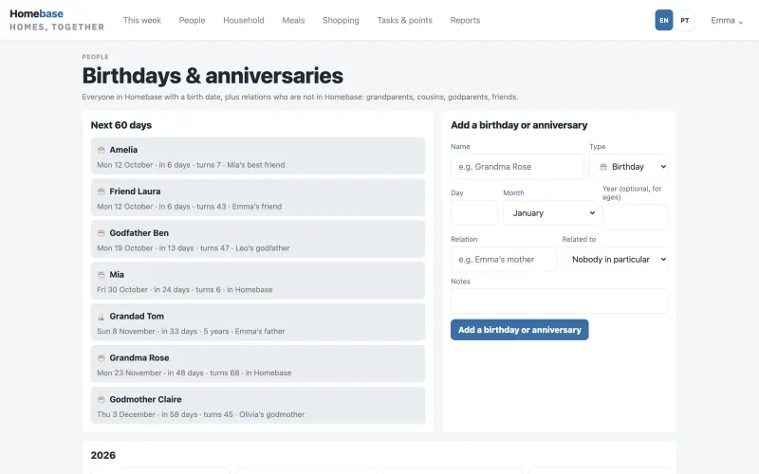
Task: Click the cake icon next to Amelia
Action: point(102,150)
